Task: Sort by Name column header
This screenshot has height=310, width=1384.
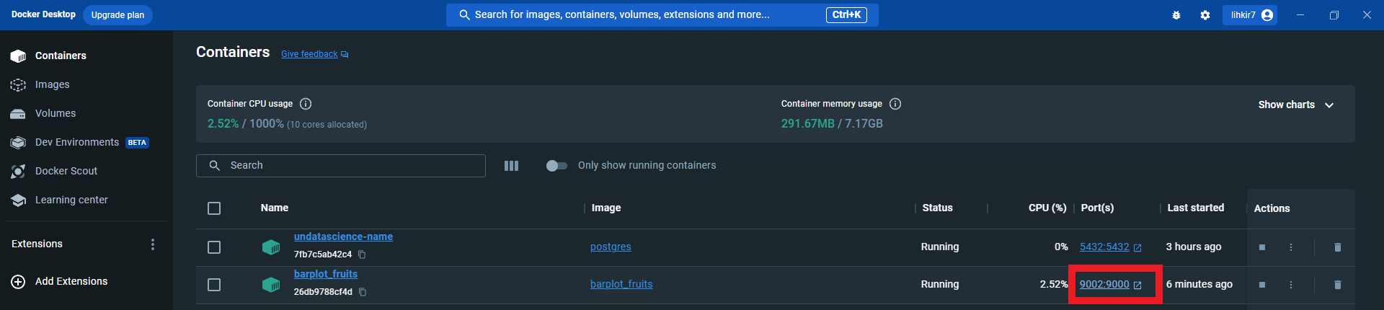Action: (x=275, y=208)
